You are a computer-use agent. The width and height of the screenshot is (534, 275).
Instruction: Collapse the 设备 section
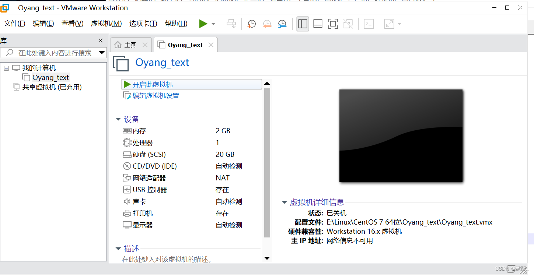pyautogui.click(x=118, y=119)
